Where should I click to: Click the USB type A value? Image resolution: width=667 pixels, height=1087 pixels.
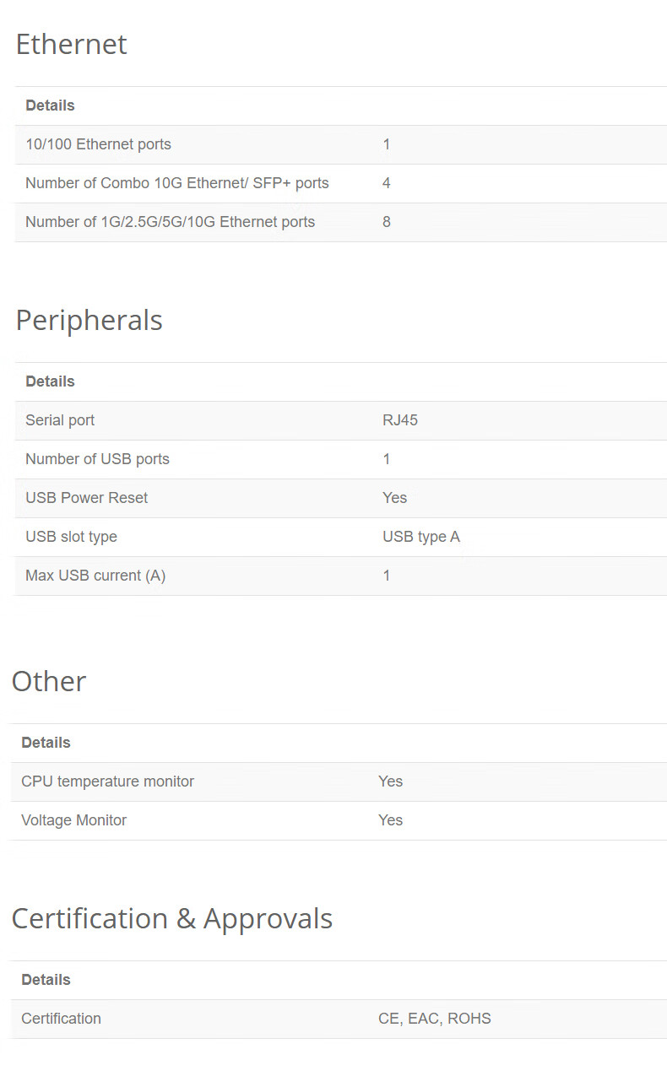[421, 537]
